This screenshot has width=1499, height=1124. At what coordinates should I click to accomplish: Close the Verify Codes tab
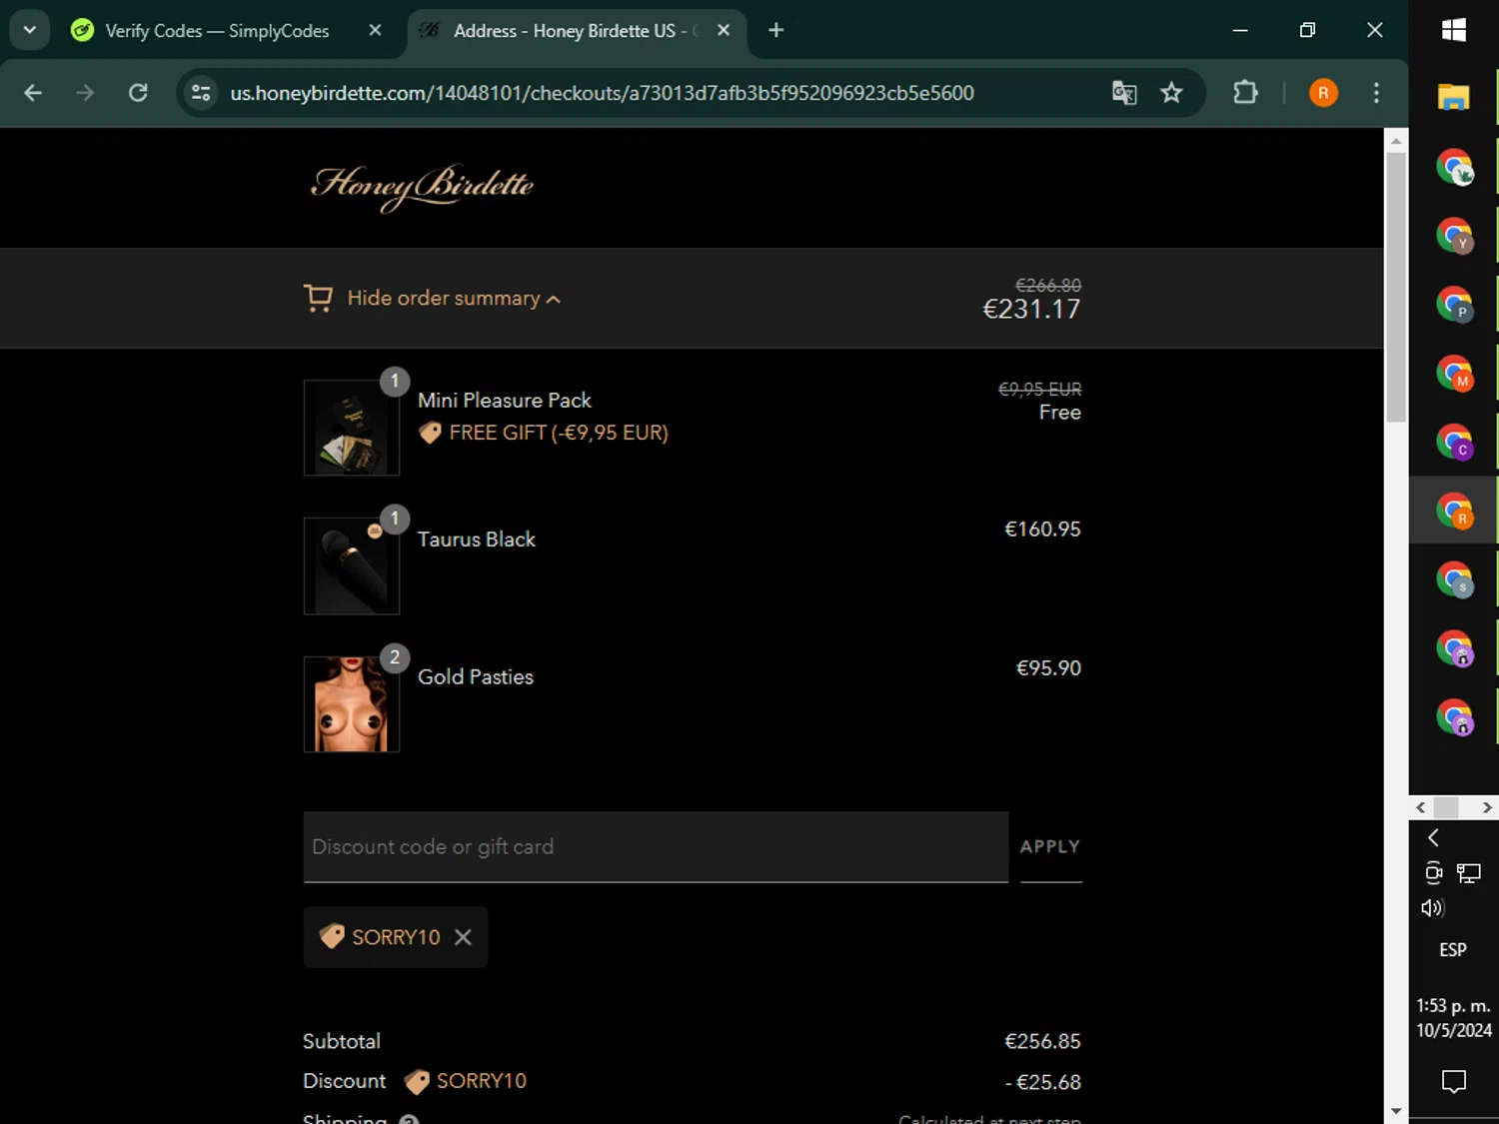[375, 31]
